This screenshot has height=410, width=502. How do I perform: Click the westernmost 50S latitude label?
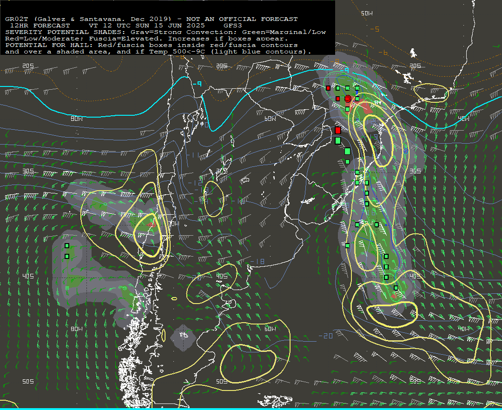tap(28, 381)
